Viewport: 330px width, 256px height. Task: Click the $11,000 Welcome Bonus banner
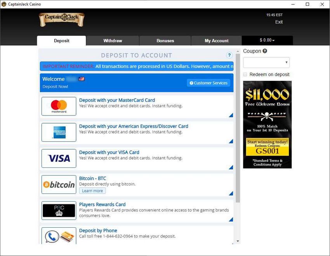[x=267, y=124]
